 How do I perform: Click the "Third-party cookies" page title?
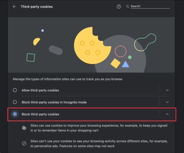(x=37, y=7)
